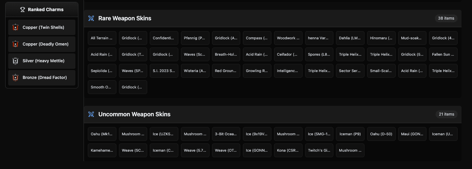Select the S.I. 2023 skin chip

point(164,71)
